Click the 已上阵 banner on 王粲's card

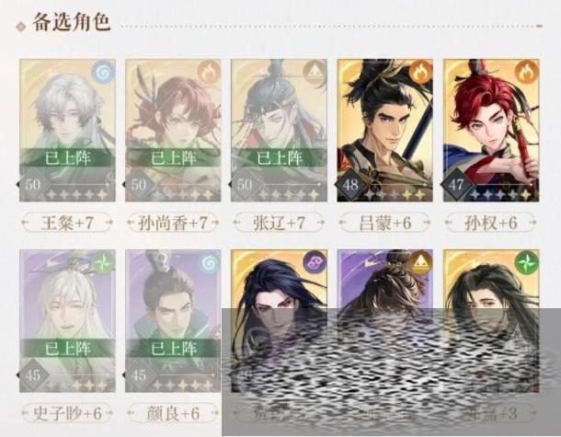(67, 157)
